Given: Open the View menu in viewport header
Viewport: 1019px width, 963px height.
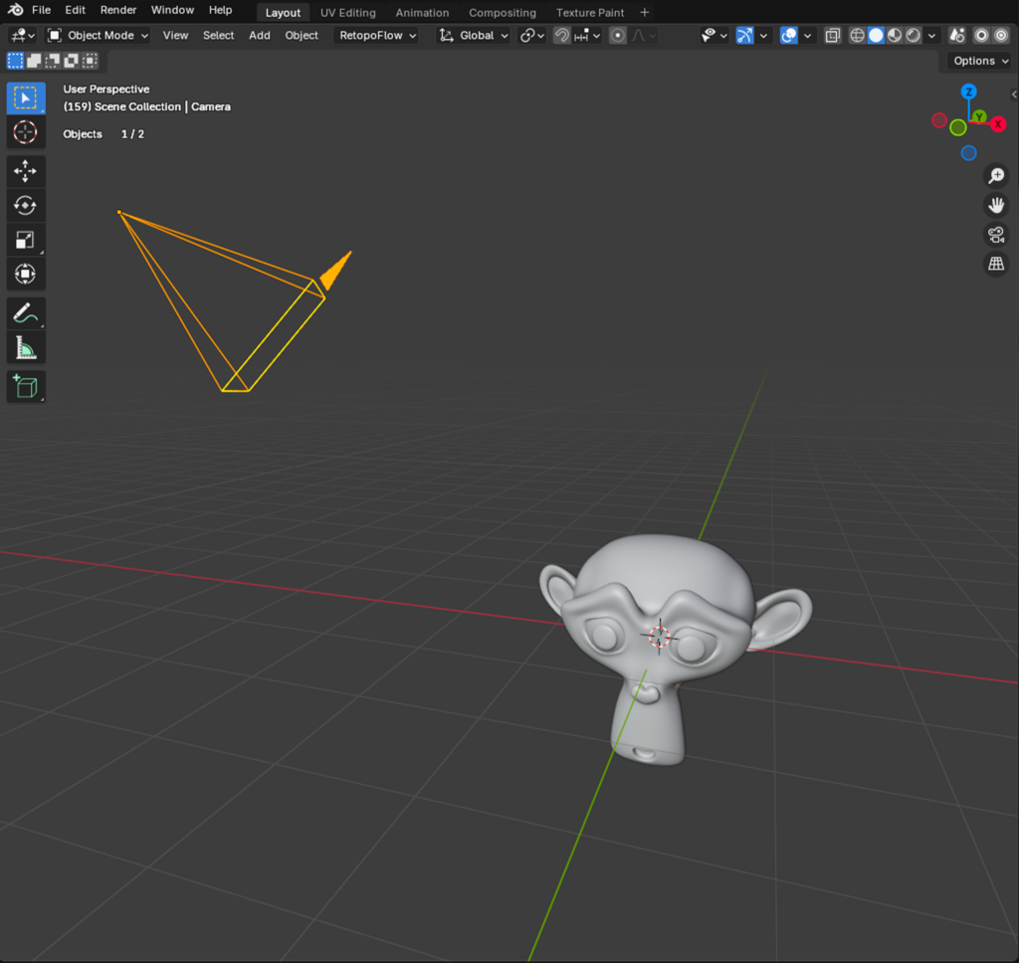Looking at the screenshot, I should [175, 36].
